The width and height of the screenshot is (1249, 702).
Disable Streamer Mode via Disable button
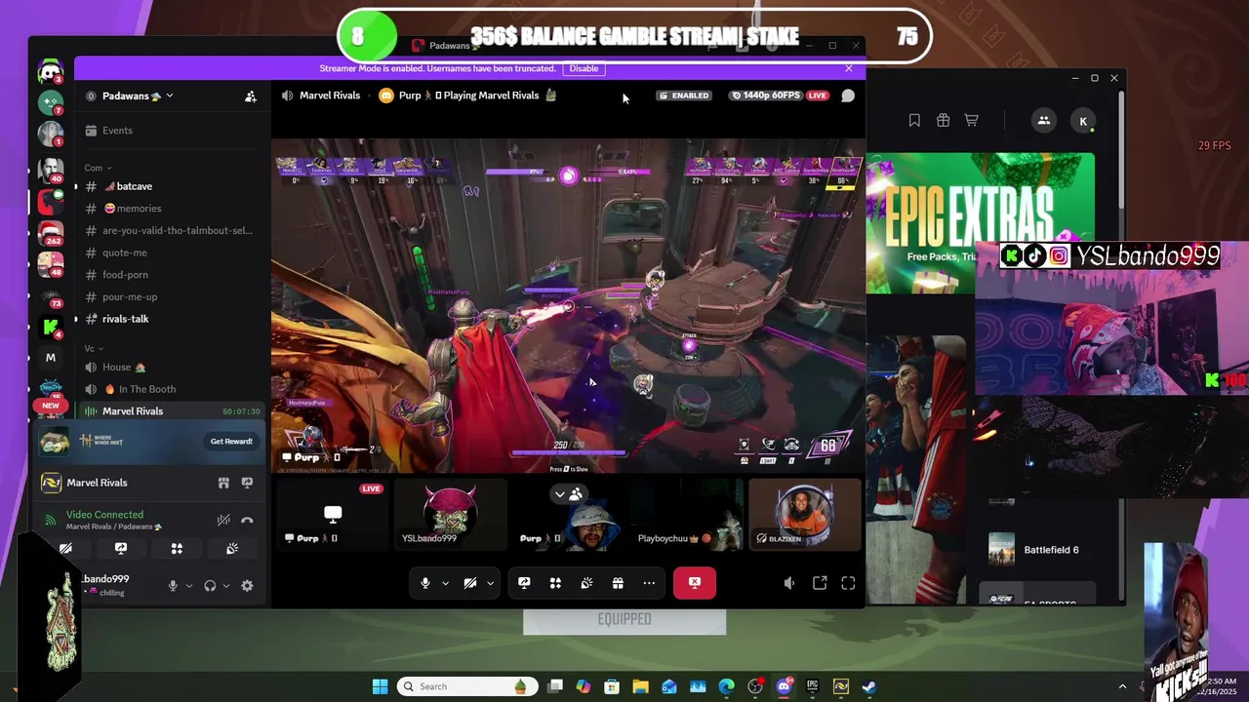click(x=584, y=68)
